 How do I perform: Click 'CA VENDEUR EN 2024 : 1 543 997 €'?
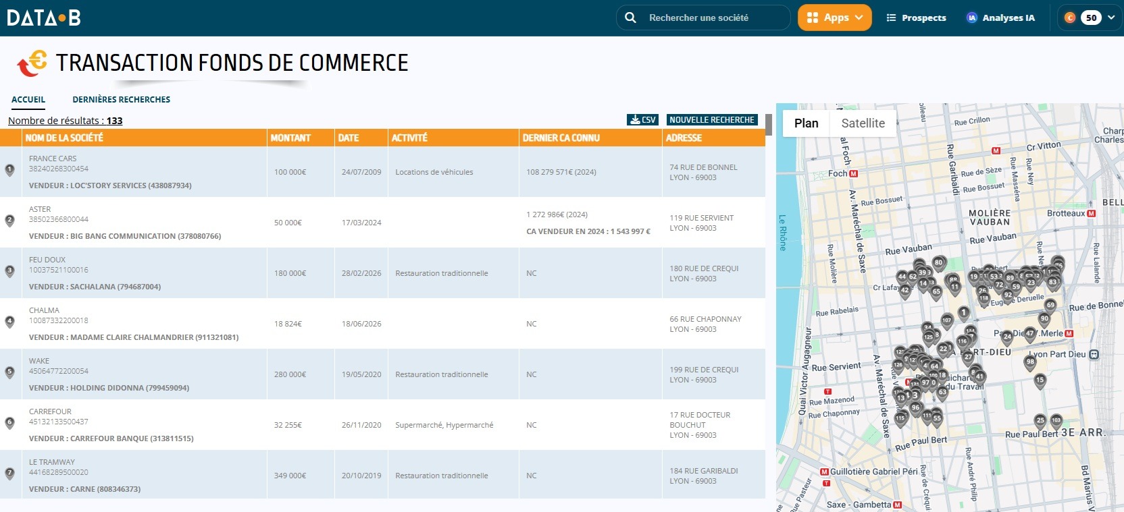pyautogui.click(x=588, y=231)
